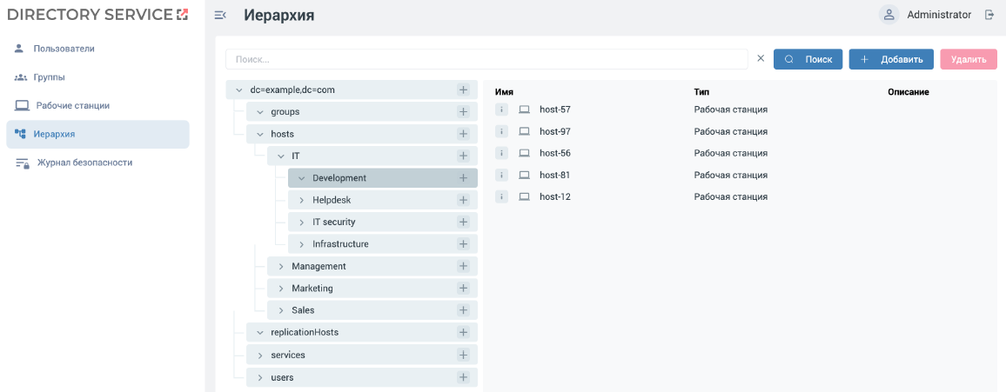Click plus icon on users node

[x=463, y=377]
